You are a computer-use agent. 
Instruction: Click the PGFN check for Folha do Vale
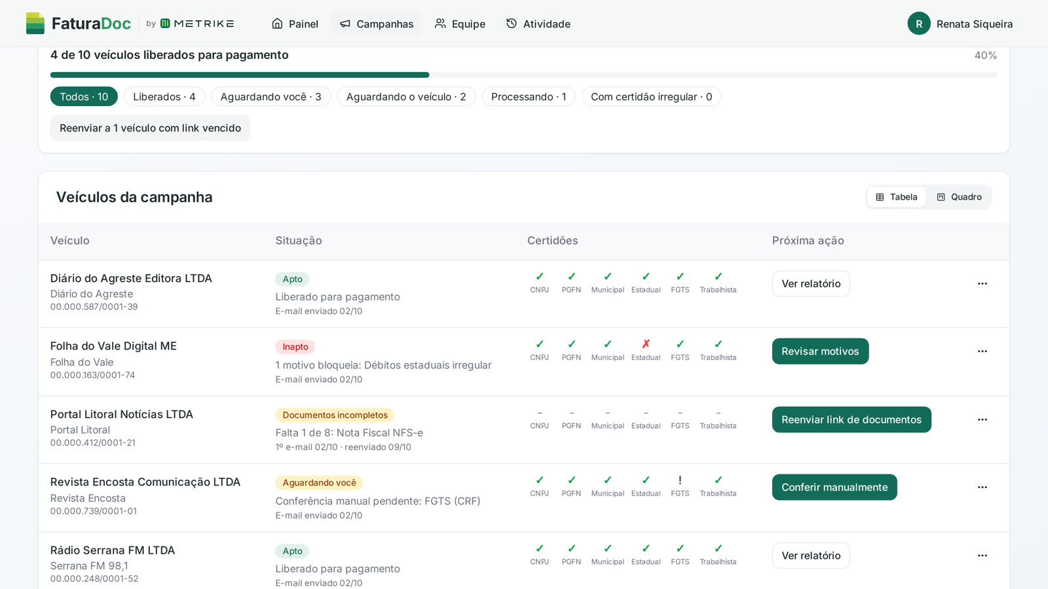pyautogui.click(x=571, y=344)
